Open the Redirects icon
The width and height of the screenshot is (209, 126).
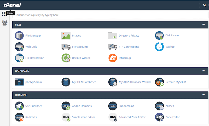point(19,117)
